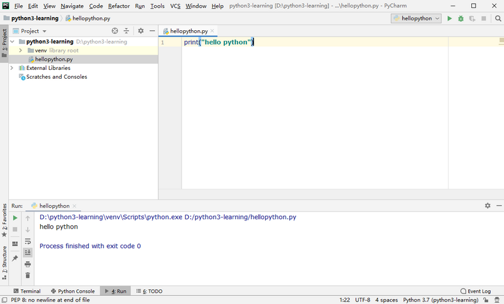Open Python 3.7 interpreter selector
Viewport: 504px width, 304px height.
(x=440, y=300)
